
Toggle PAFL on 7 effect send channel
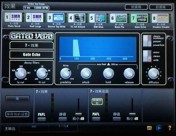41,119
